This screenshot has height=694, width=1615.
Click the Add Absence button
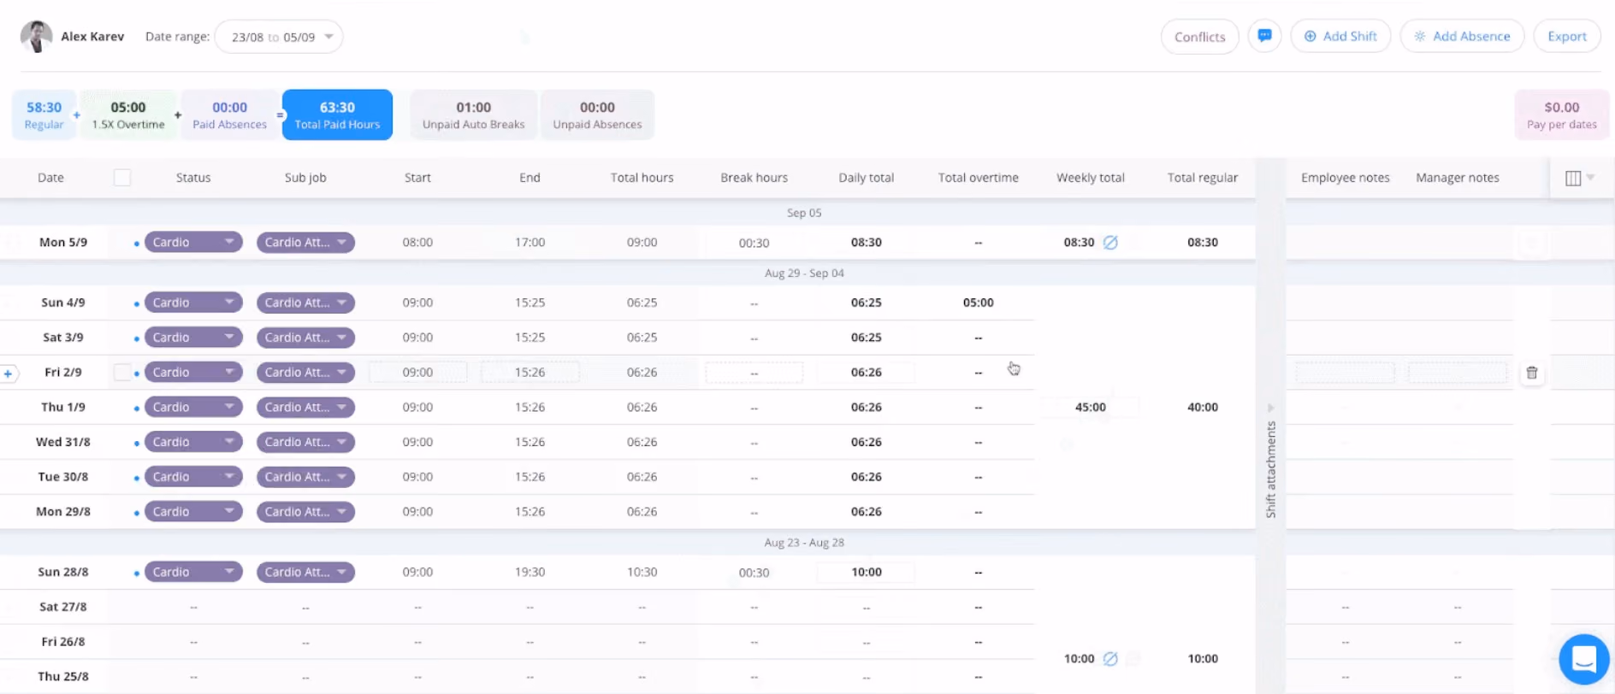1462,37
